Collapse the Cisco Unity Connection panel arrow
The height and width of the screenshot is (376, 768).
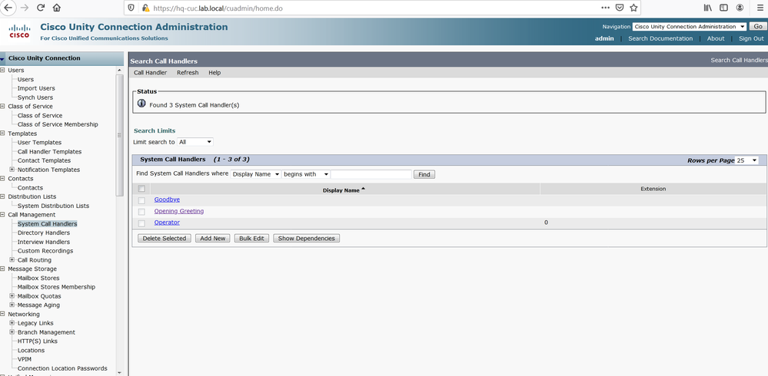tap(2, 58)
